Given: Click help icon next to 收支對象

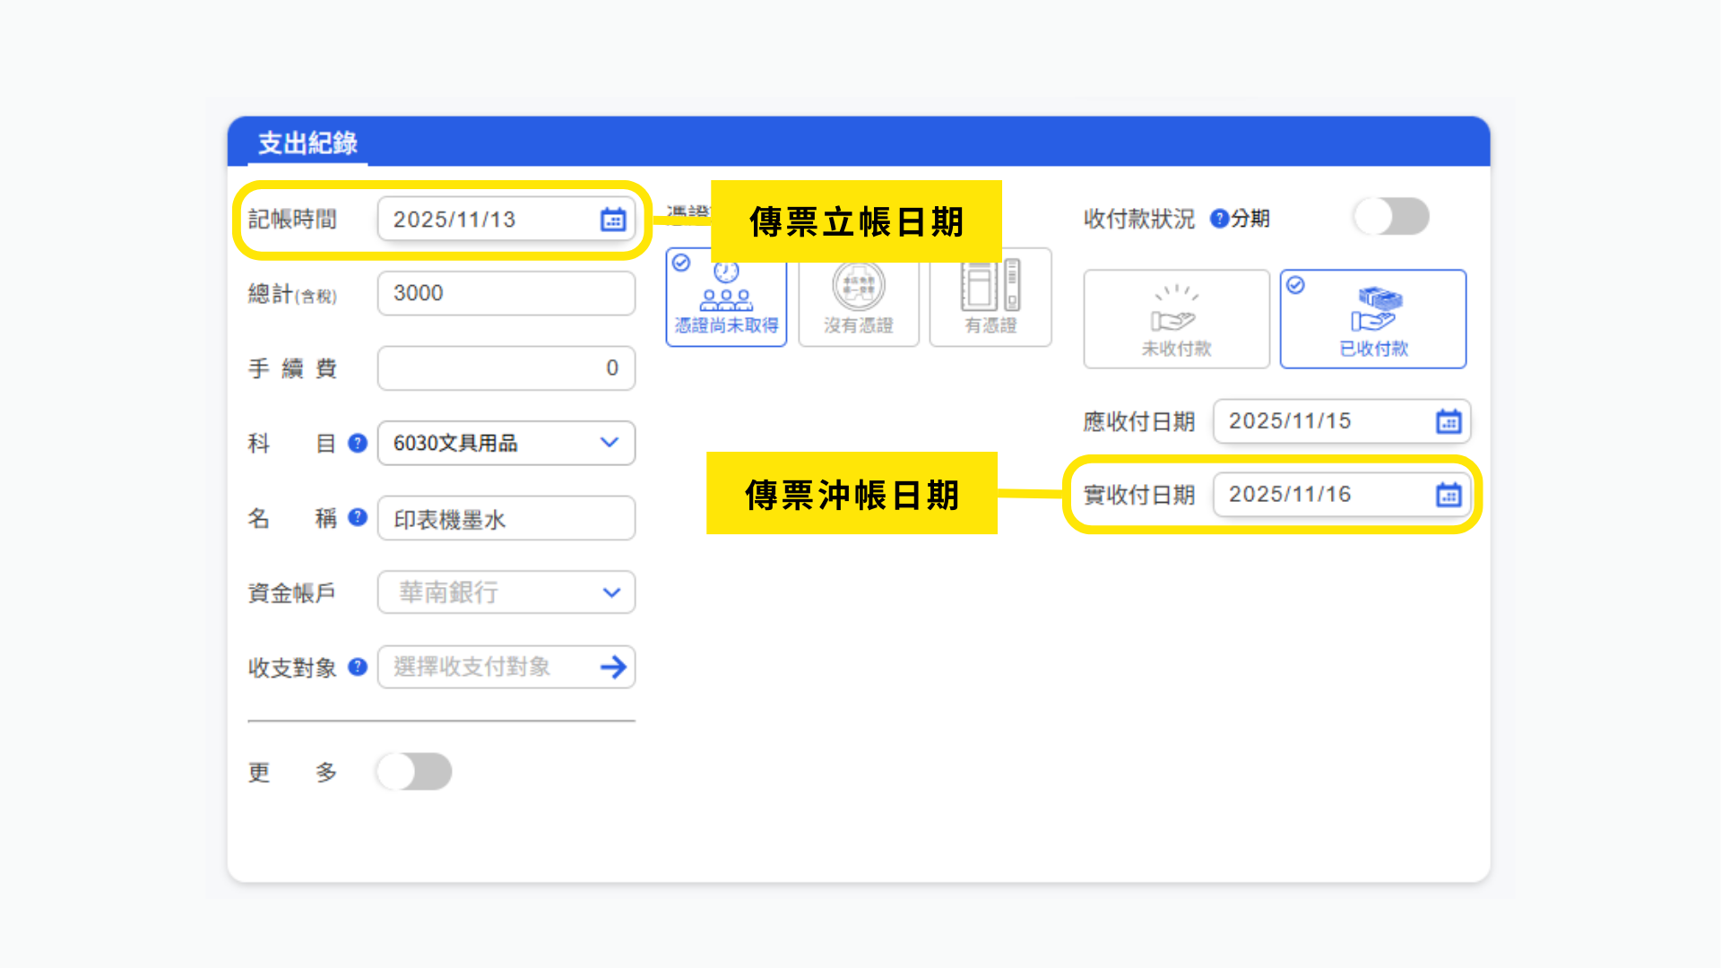Looking at the screenshot, I should tap(358, 667).
